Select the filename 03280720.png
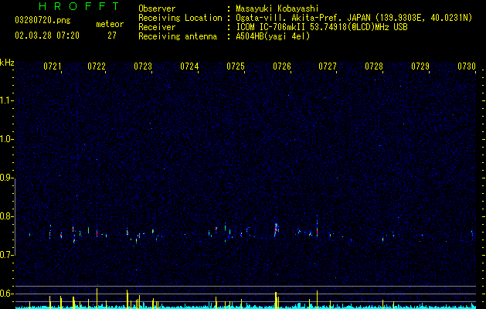The image size is (486, 309). point(42,21)
